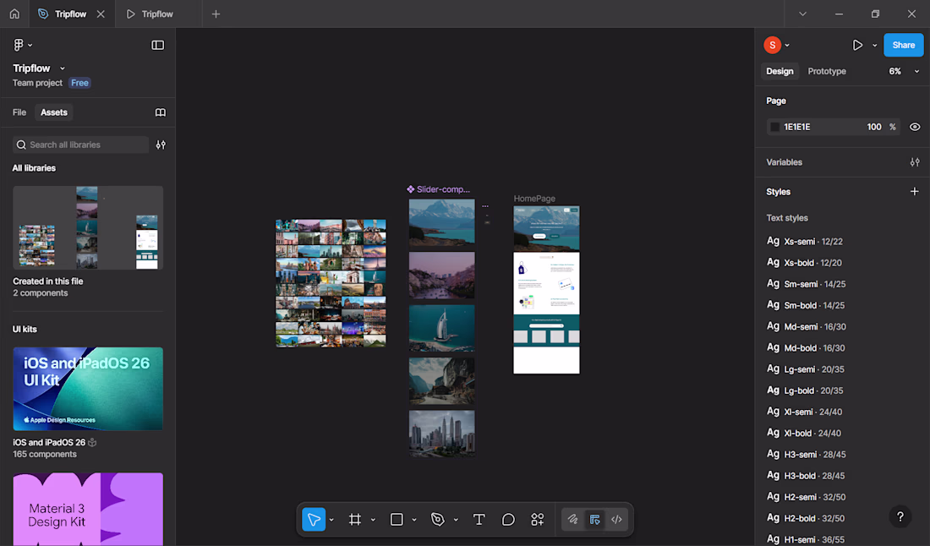Add a new tab with plus icon
The image size is (930, 546).
point(216,14)
